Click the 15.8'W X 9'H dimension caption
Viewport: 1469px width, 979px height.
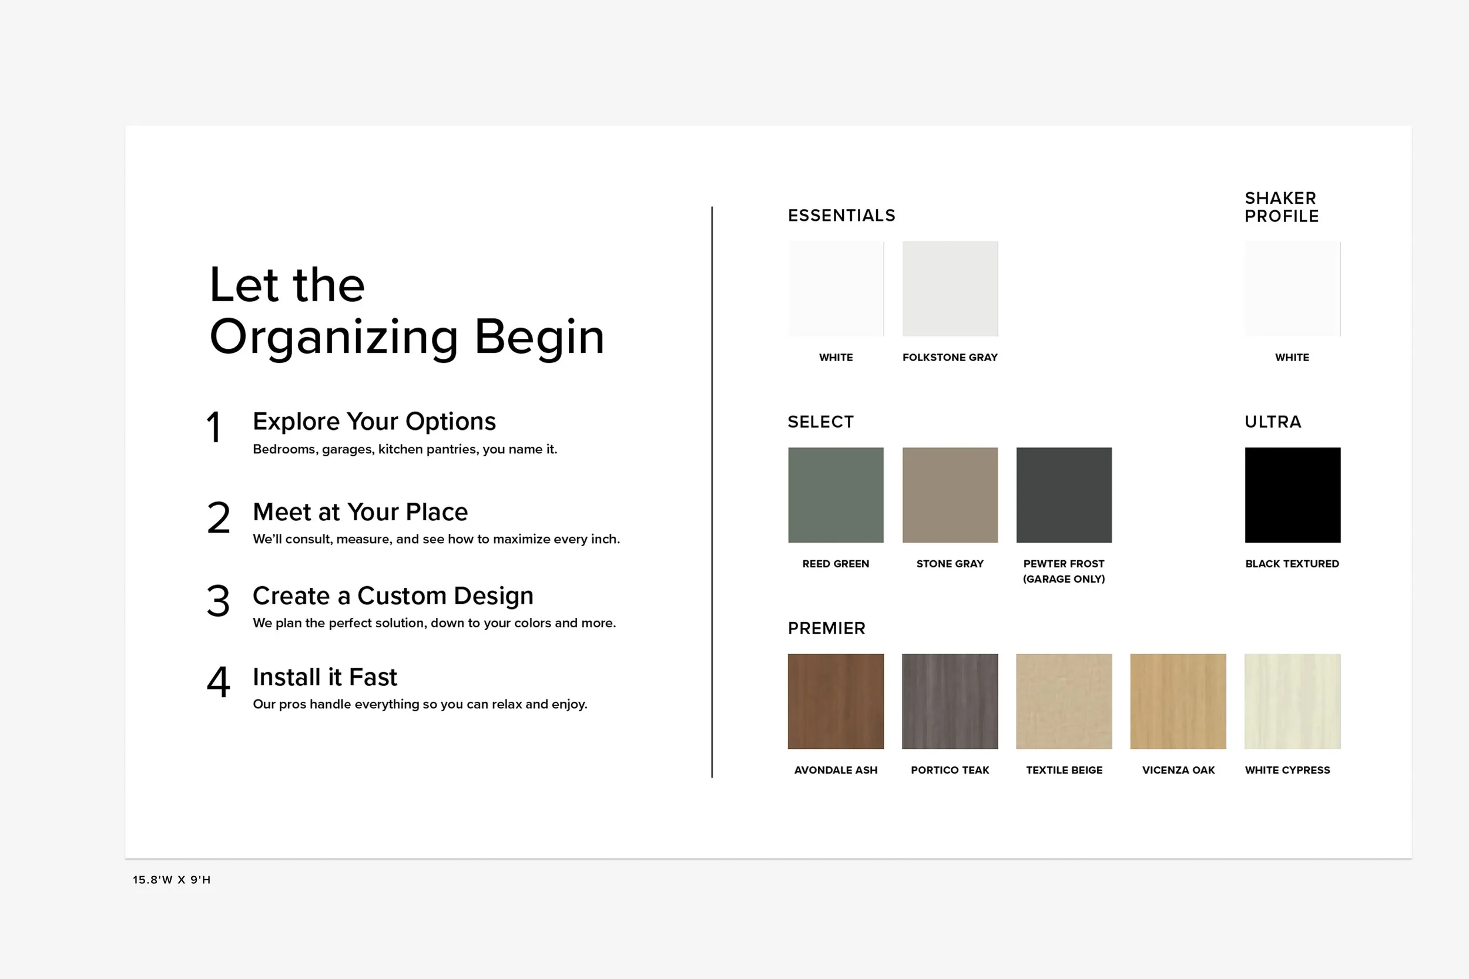[172, 880]
